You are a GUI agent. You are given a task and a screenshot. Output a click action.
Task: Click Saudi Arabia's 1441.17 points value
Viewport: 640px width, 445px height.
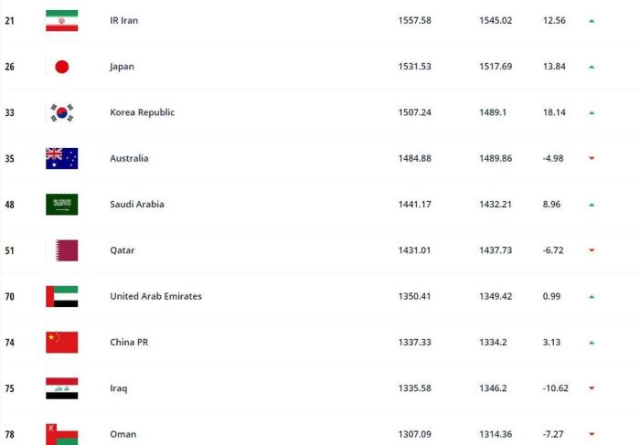click(414, 205)
